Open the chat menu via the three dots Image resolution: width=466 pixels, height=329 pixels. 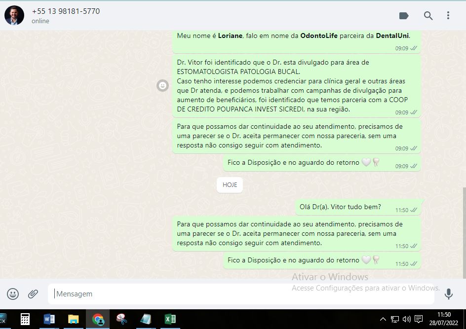448,15
